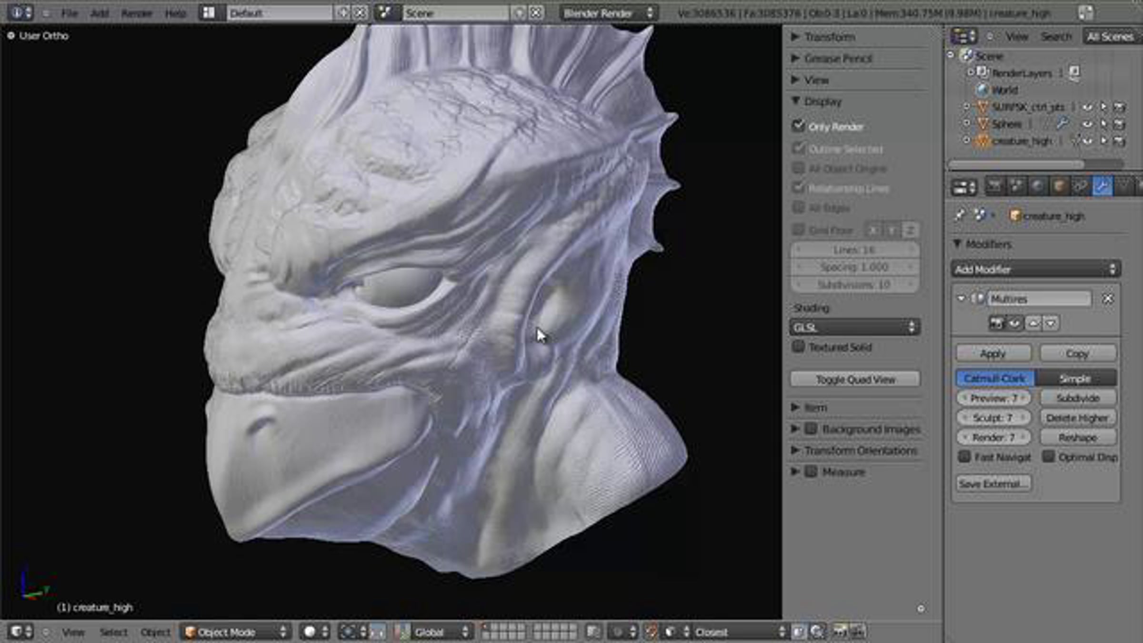Click the Subdivide button
The image size is (1143, 643).
tap(1078, 398)
